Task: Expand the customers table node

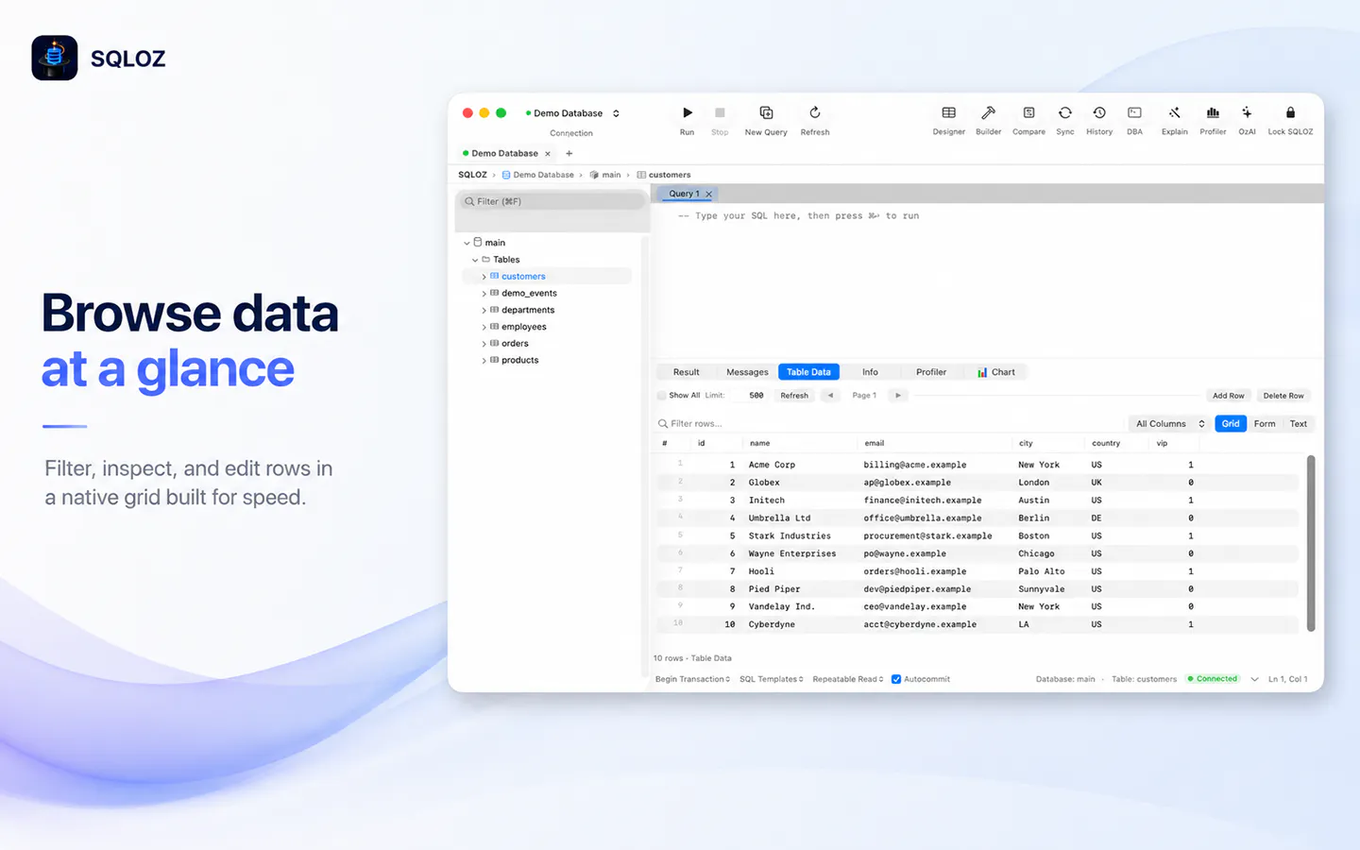Action: click(484, 277)
